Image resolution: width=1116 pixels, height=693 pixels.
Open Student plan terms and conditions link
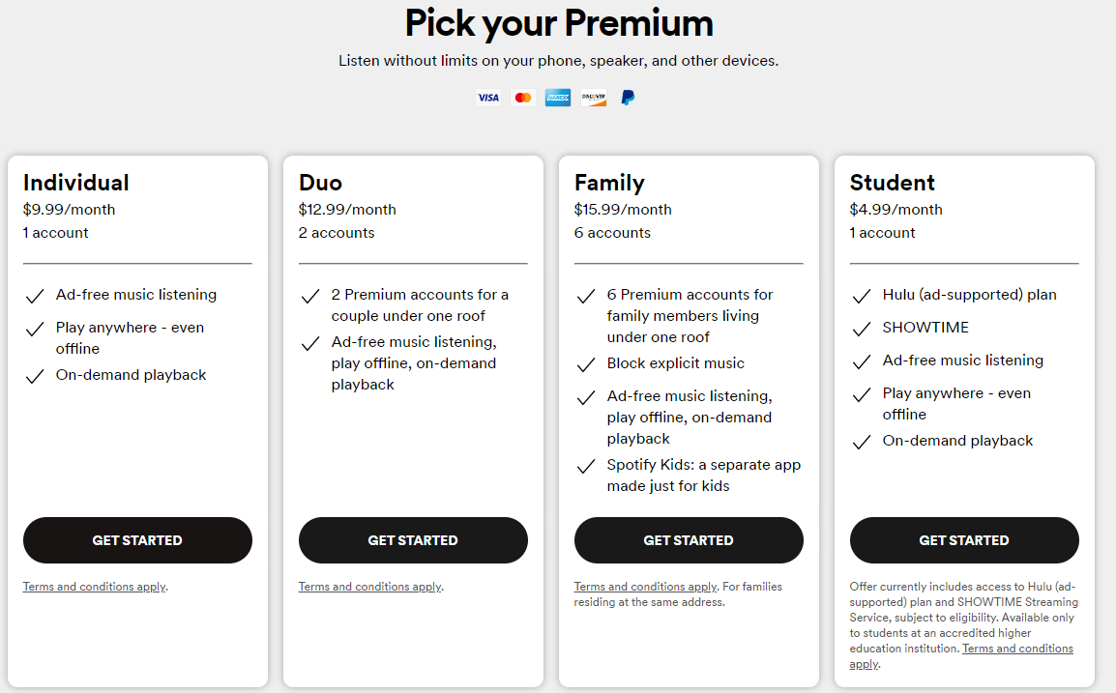tap(1017, 649)
